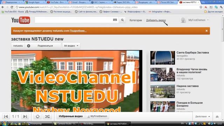Click the search magnifier button

122,20
